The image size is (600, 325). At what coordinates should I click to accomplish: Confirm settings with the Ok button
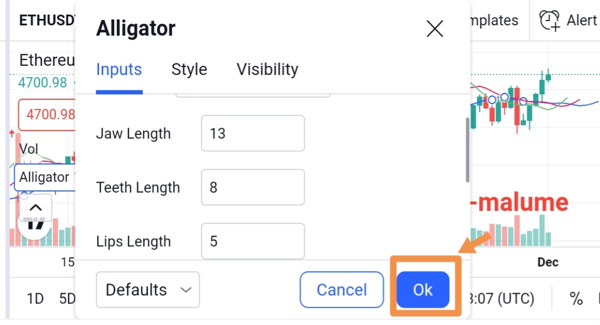click(423, 290)
